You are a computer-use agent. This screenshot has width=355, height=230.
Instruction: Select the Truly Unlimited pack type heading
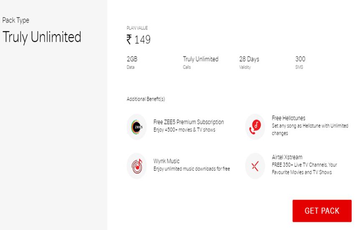[42, 37]
